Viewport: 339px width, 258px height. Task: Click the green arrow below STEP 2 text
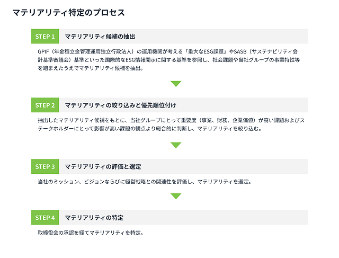(176, 145)
